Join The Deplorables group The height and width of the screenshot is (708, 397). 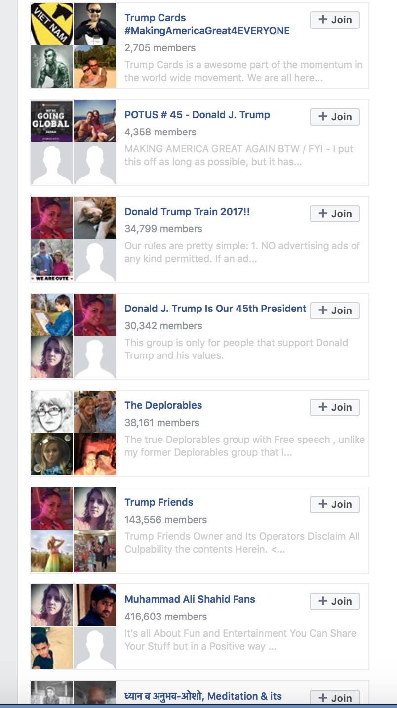tap(335, 407)
